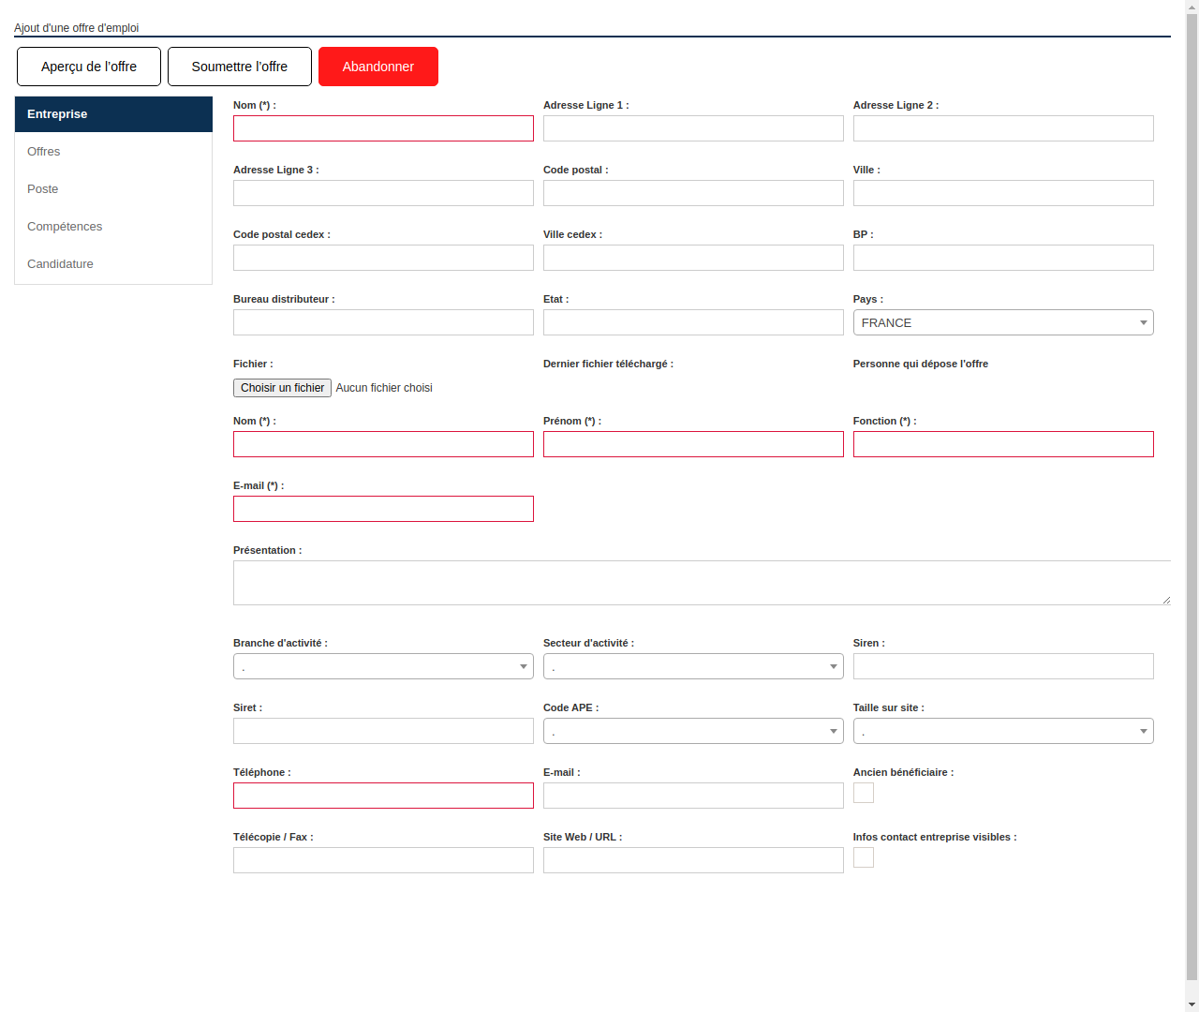Click Choisir un fichier to upload
The width and height of the screenshot is (1199, 1012).
(x=282, y=387)
